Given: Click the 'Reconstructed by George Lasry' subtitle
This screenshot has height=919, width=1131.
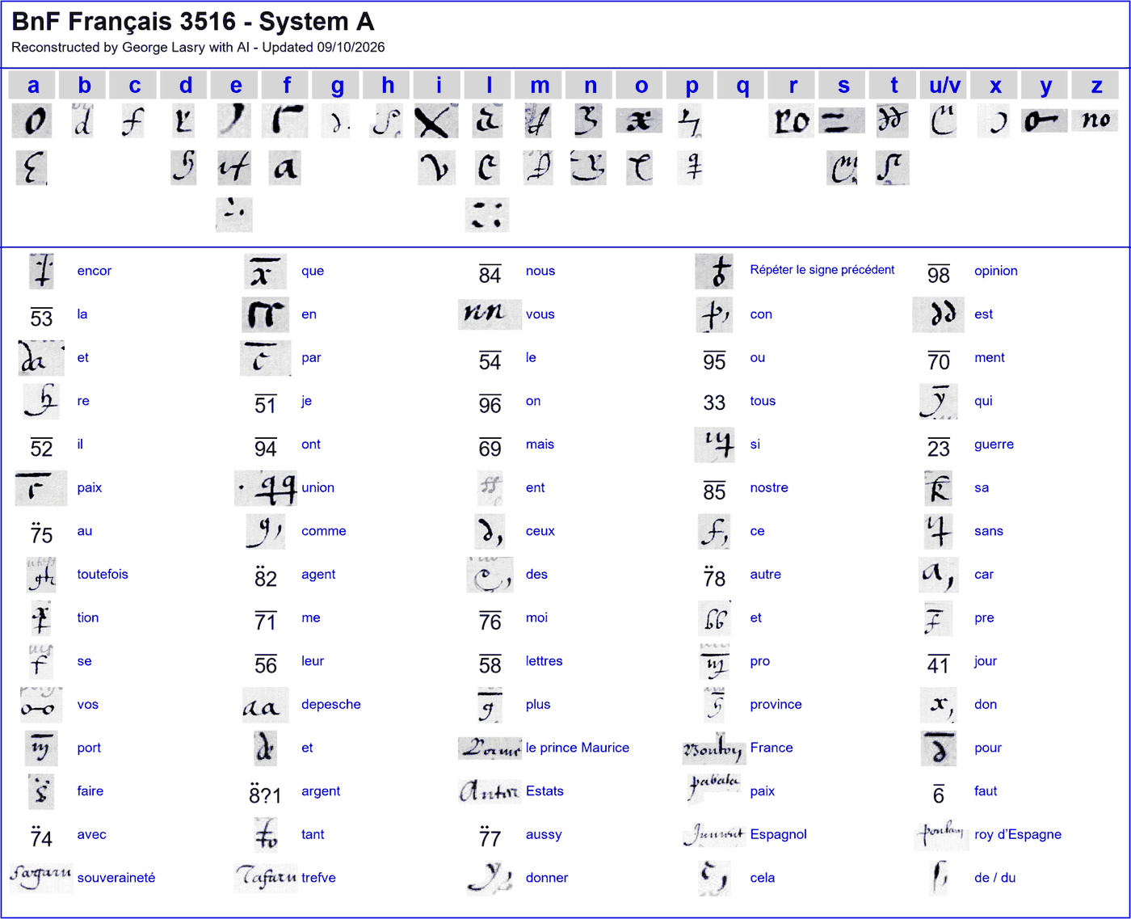Looking at the screenshot, I should point(198,47).
